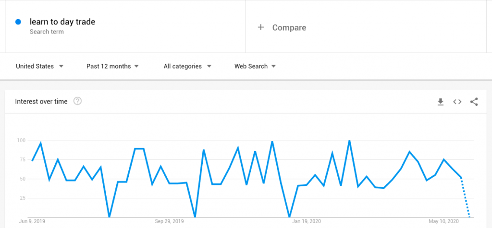Click the plus icon next to Compare
Viewport: 492px width, 228px height.
click(x=260, y=27)
